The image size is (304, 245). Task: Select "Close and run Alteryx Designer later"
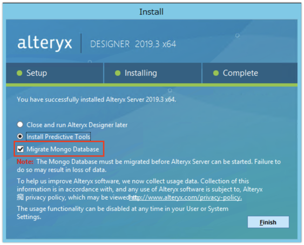[19, 125]
